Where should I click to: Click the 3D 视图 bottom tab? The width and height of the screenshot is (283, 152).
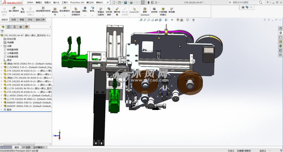[26, 147]
